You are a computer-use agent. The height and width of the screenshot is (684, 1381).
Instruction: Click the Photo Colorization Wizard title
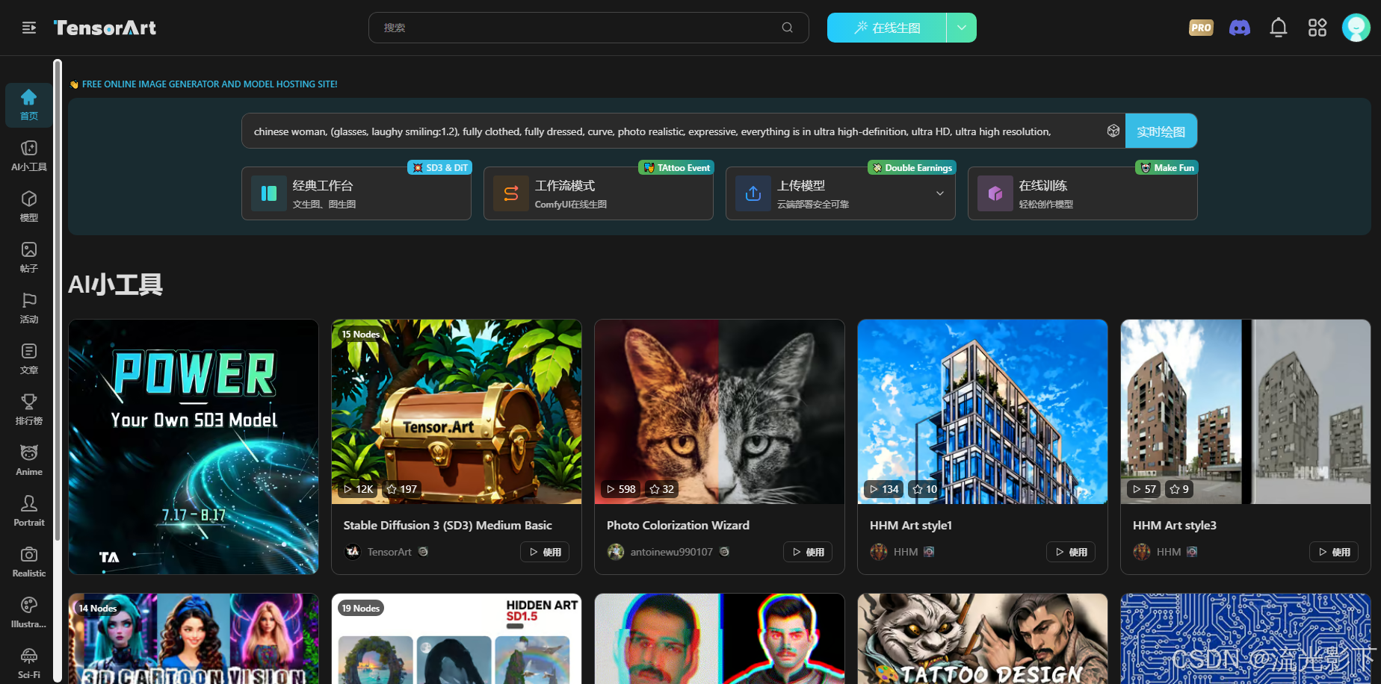pos(678,525)
